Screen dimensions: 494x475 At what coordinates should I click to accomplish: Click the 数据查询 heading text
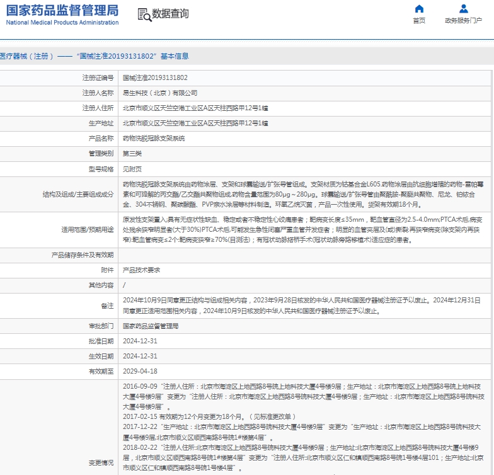click(x=170, y=14)
